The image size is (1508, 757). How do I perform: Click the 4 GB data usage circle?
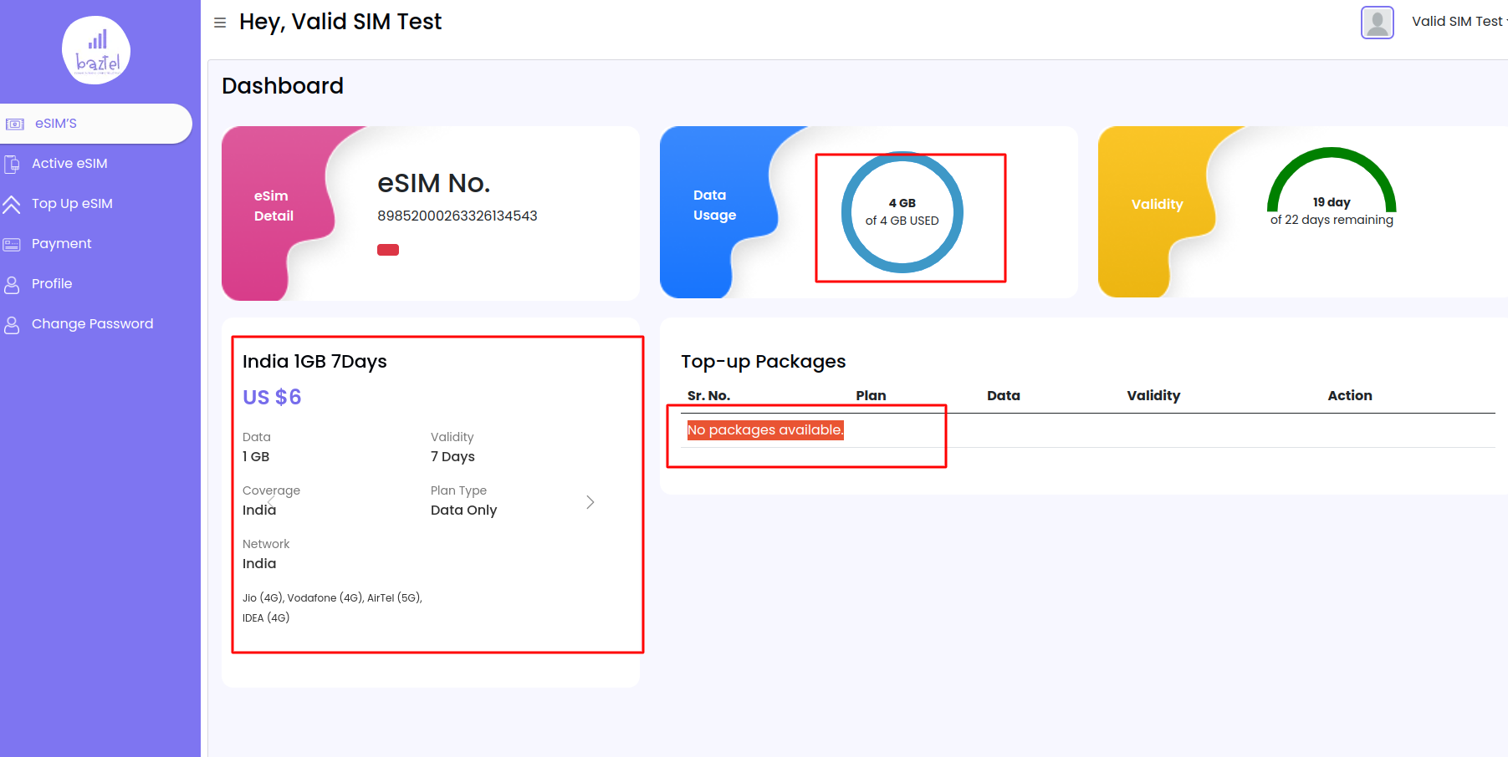point(902,212)
